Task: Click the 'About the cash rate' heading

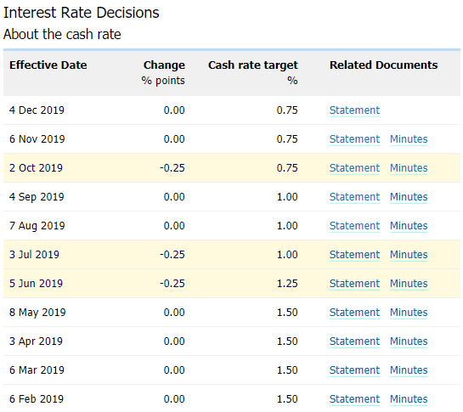Action: [62, 34]
